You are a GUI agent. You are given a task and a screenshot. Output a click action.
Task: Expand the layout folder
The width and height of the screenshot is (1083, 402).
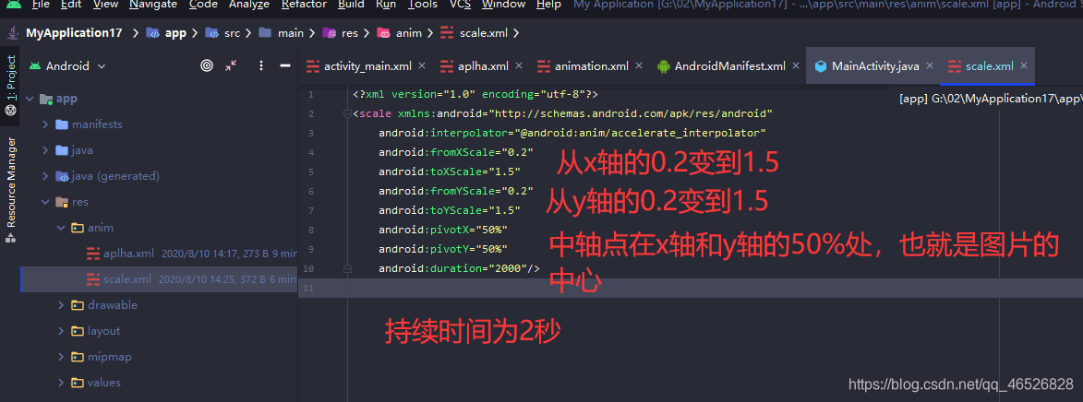coord(61,331)
